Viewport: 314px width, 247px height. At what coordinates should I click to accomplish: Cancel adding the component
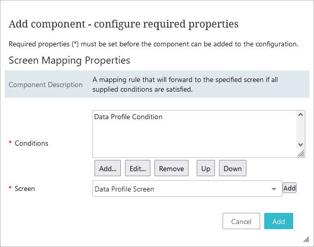click(x=241, y=221)
